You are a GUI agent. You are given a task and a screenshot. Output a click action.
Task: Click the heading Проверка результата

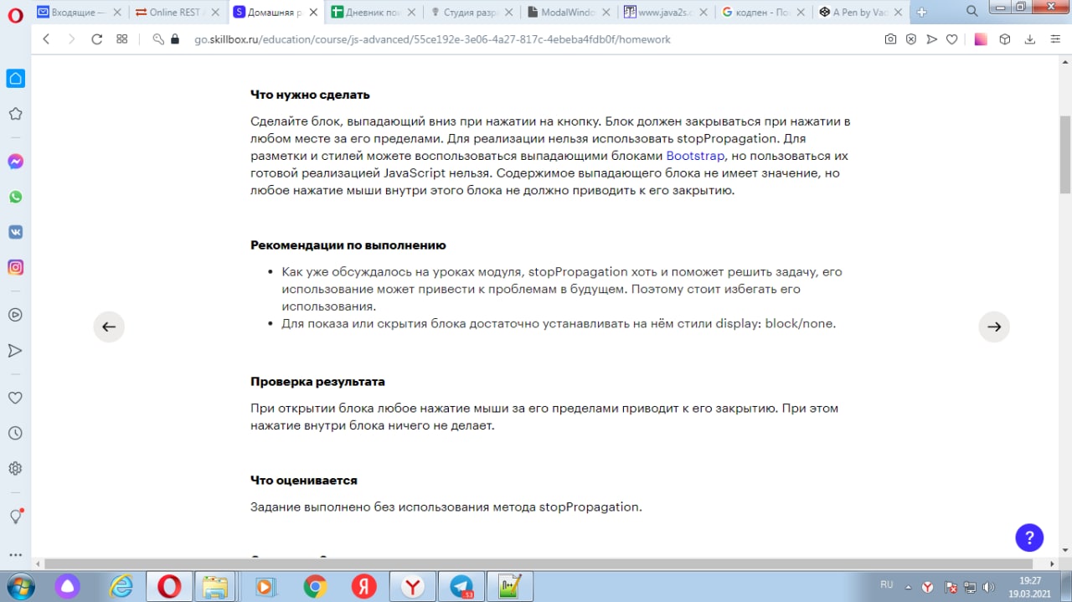point(317,382)
